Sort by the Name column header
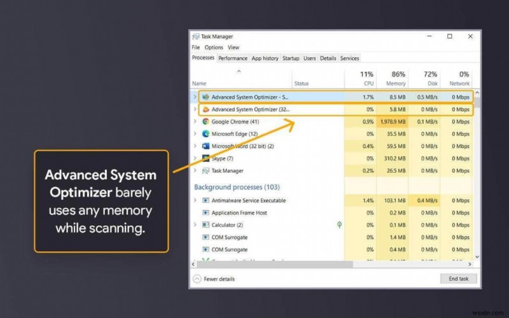The width and height of the screenshot is (509, 318). point(199,84)
